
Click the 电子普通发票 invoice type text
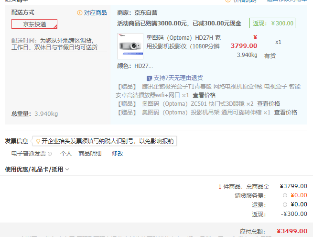[x=29, y=154]
